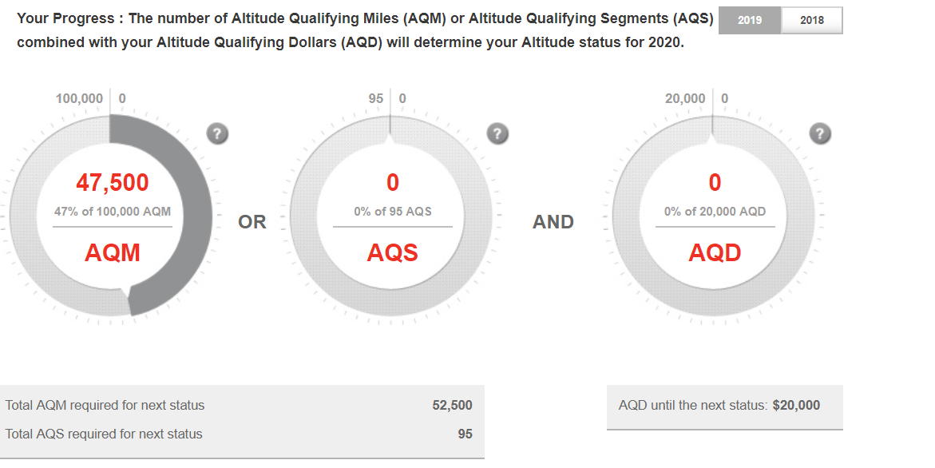Click the 'Your Progress' heading text
The height and width of the screenshot is (468, 935).
[x=65, y=19]
